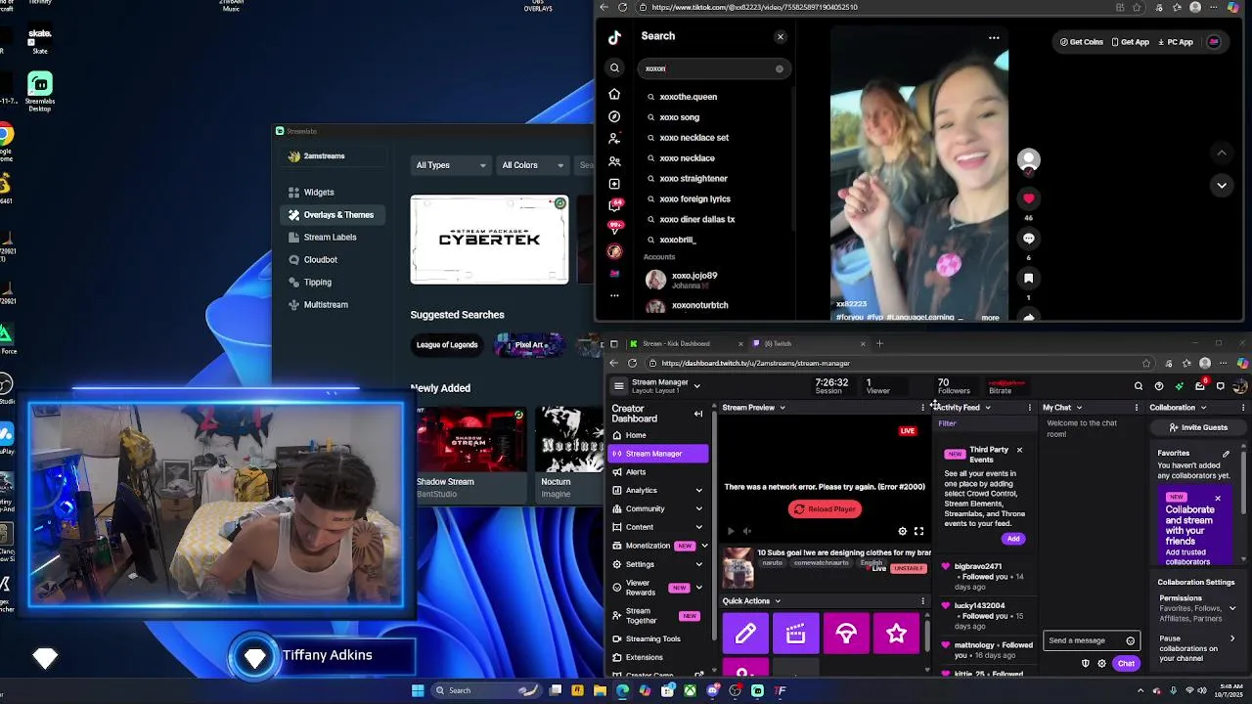The height and width of the screenshot is (704, 1252).
Task: Expand the Content section in Twitch sidebar
Action: pos(698,528)
